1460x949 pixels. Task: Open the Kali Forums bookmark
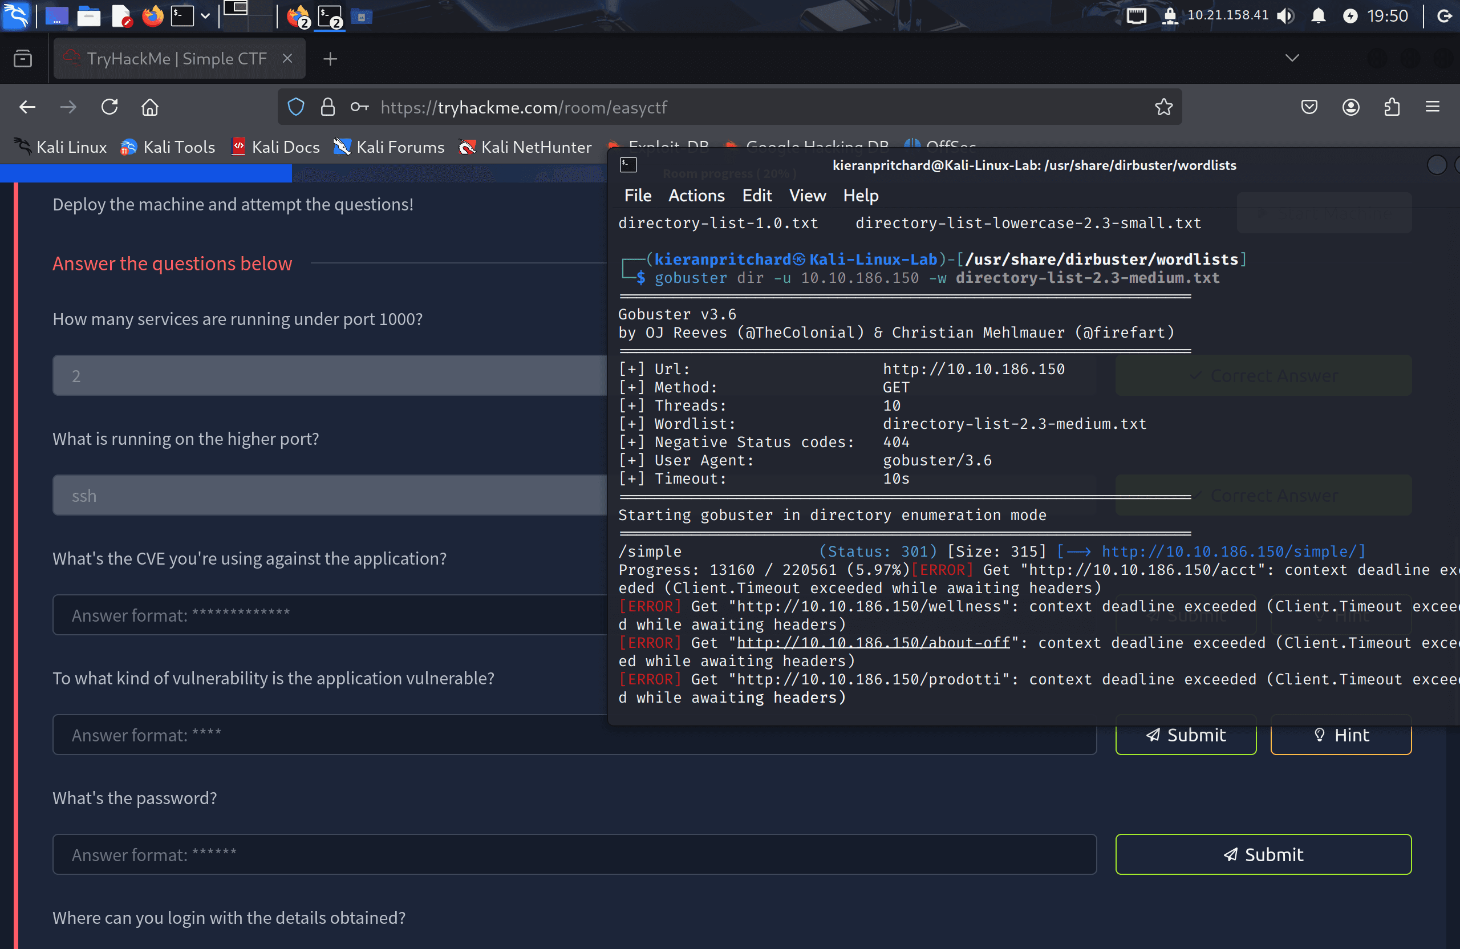pyautogui.click(x=389, y=147)
